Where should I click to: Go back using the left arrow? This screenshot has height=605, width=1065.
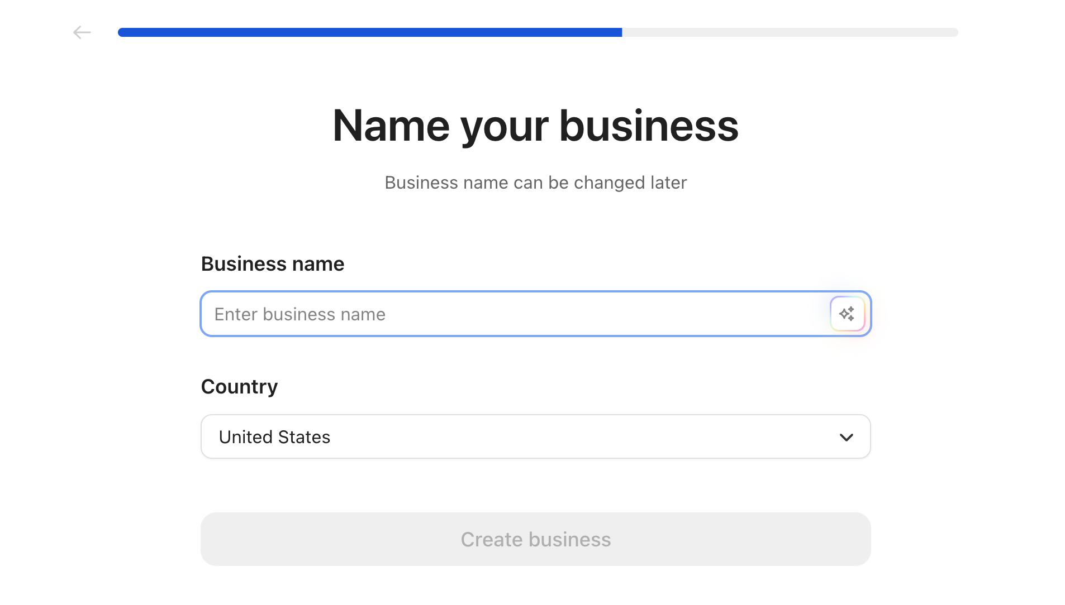click(82, 32)
